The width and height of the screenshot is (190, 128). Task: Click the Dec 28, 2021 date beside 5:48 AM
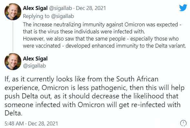tap(43, 123)
